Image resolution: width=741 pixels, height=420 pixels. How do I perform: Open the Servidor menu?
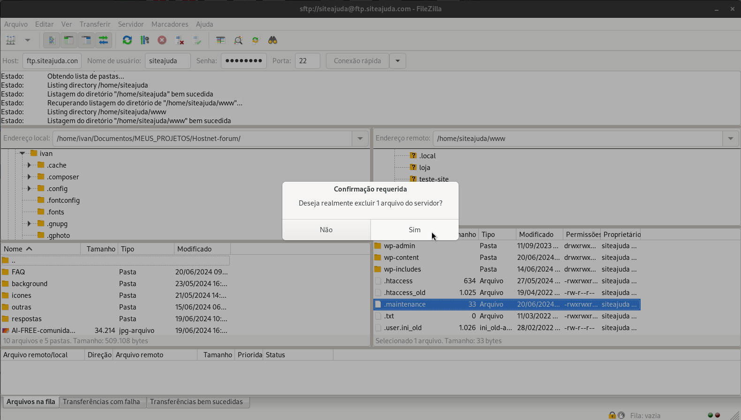click(131, 24)
